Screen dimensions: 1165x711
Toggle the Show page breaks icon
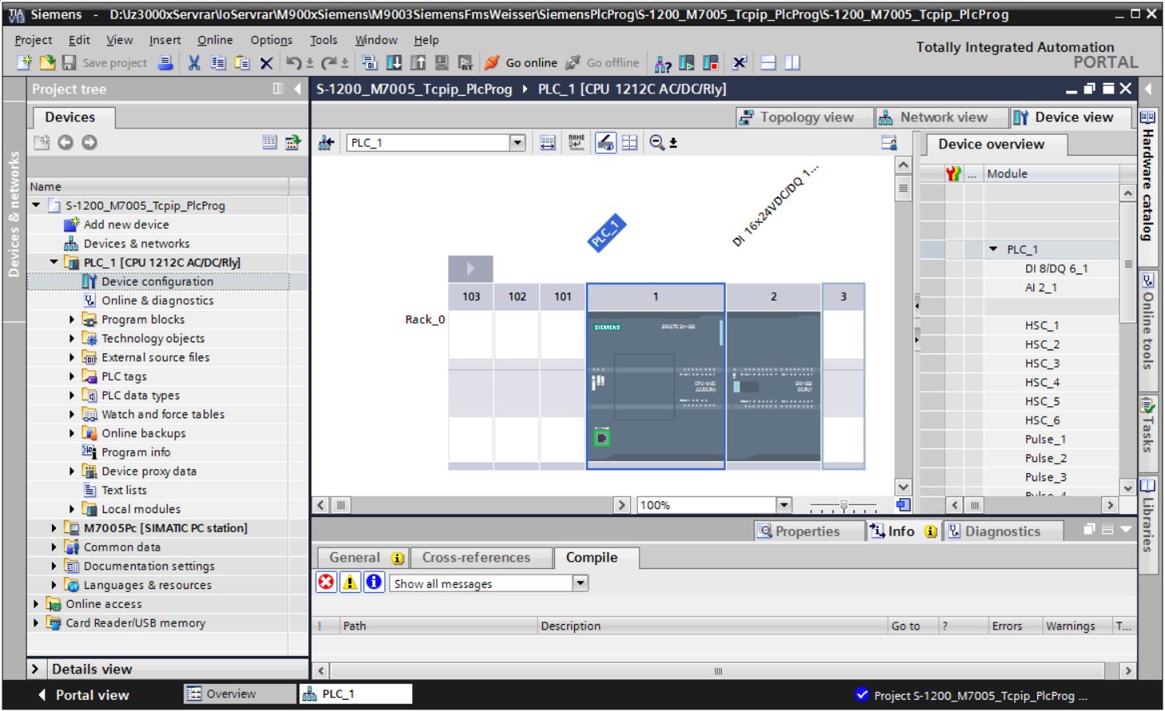(629, 143)
